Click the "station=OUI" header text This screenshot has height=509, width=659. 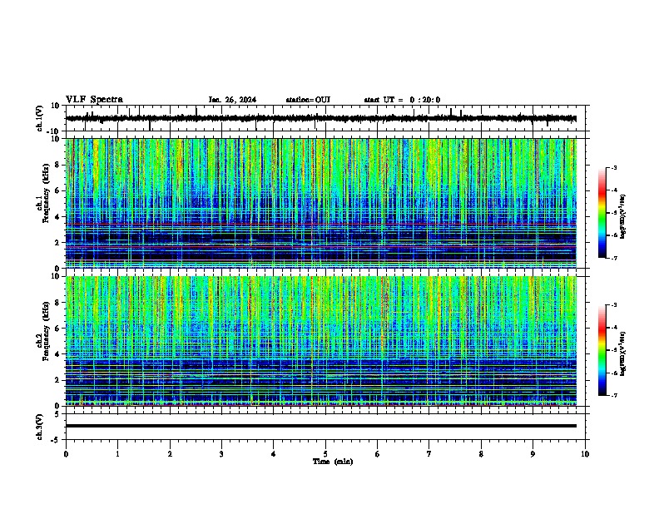pos(308,100)
